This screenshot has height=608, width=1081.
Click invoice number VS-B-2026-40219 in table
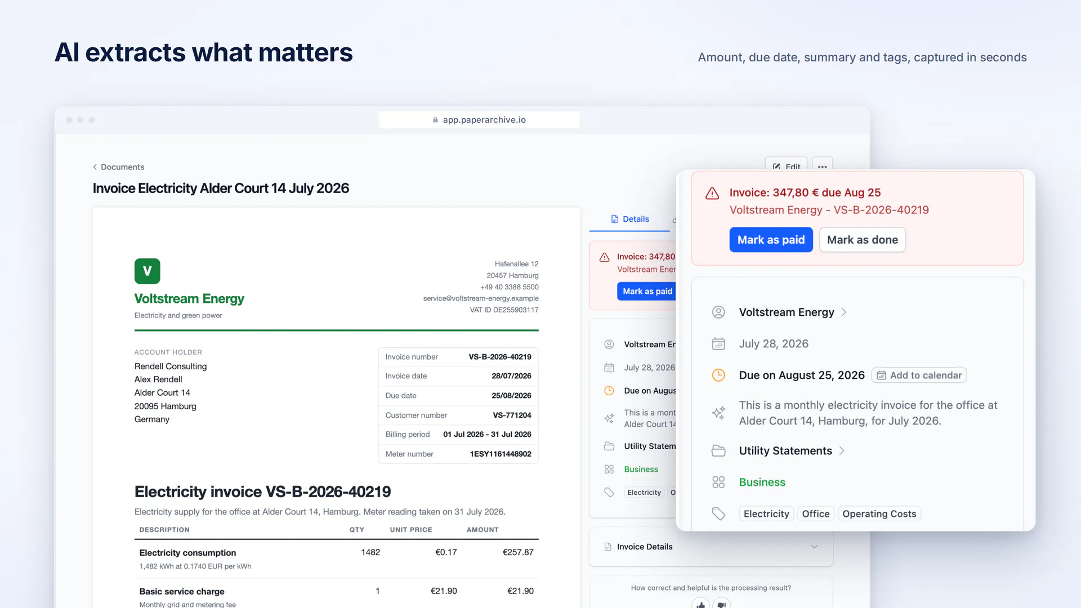499,357
